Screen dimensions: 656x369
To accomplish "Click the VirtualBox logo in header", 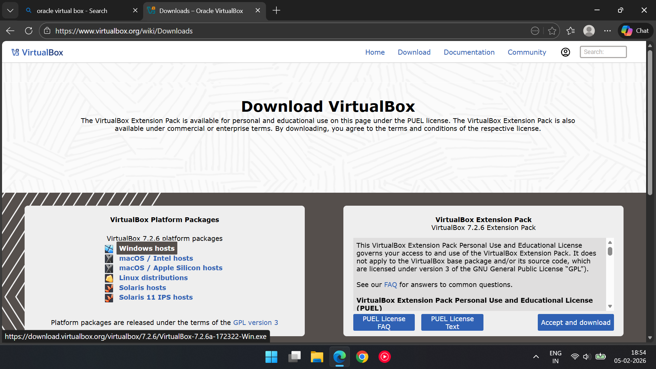I will pos(37,52).
